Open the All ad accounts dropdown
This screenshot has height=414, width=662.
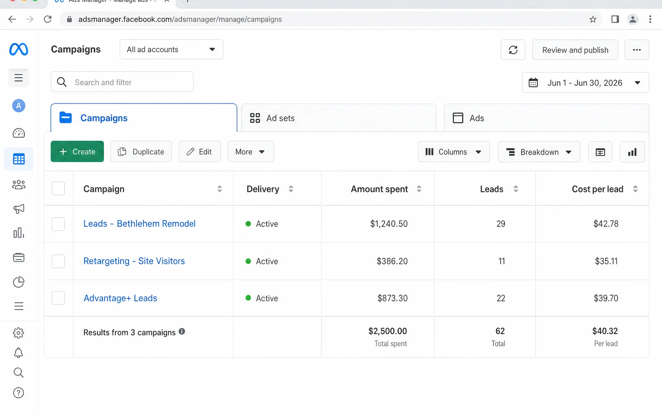click(171, 49)
